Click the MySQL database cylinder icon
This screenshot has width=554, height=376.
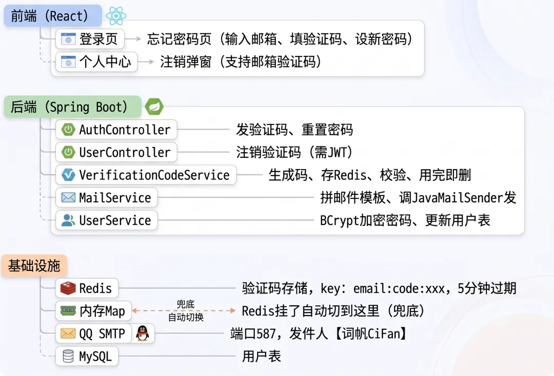[68, 356]
